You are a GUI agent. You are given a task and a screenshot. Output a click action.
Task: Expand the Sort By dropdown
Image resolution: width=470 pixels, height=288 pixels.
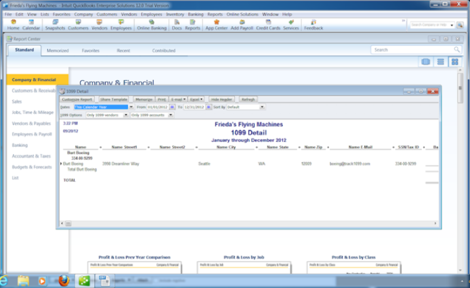point(262,107)
